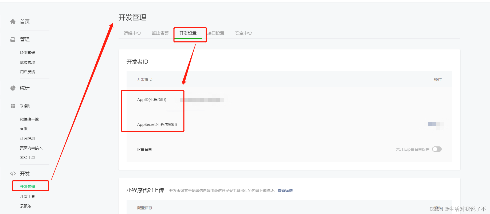Click the AppID(小程序ID) label
This screenshot has width=490, height=214.
pos(152,100)
